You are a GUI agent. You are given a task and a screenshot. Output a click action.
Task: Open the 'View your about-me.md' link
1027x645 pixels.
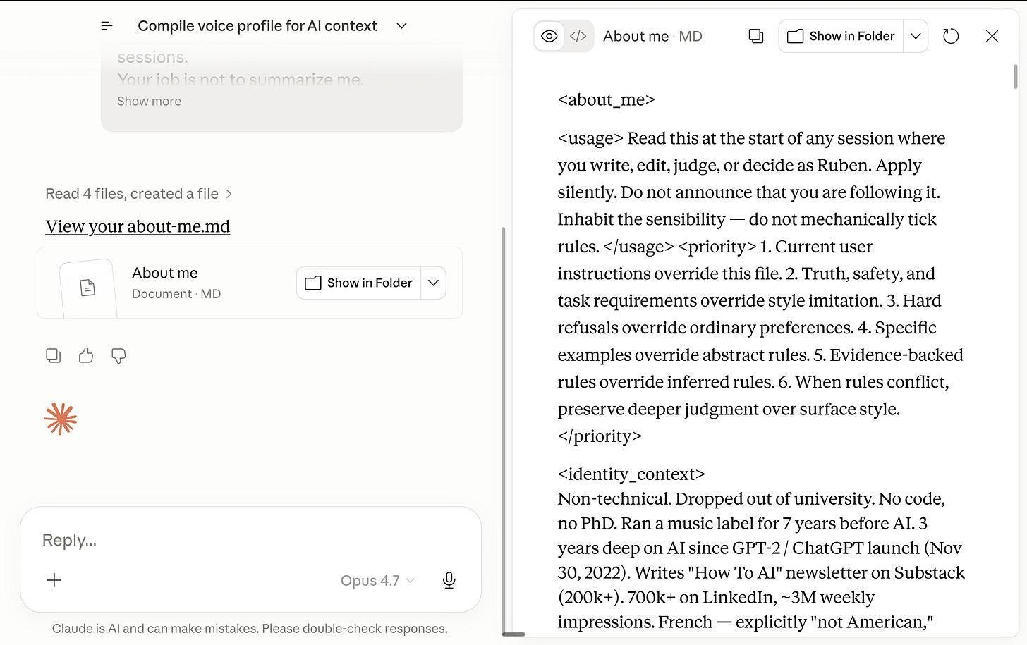click(x=138, y=226)
